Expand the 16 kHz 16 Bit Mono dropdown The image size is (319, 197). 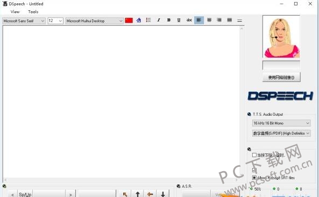(x=281, y=123)
